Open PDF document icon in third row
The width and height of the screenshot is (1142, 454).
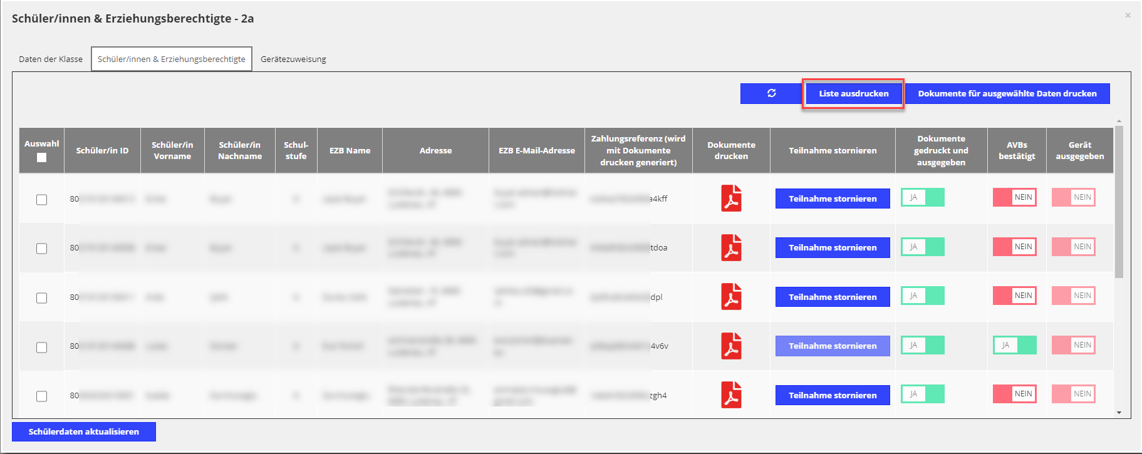731,297
